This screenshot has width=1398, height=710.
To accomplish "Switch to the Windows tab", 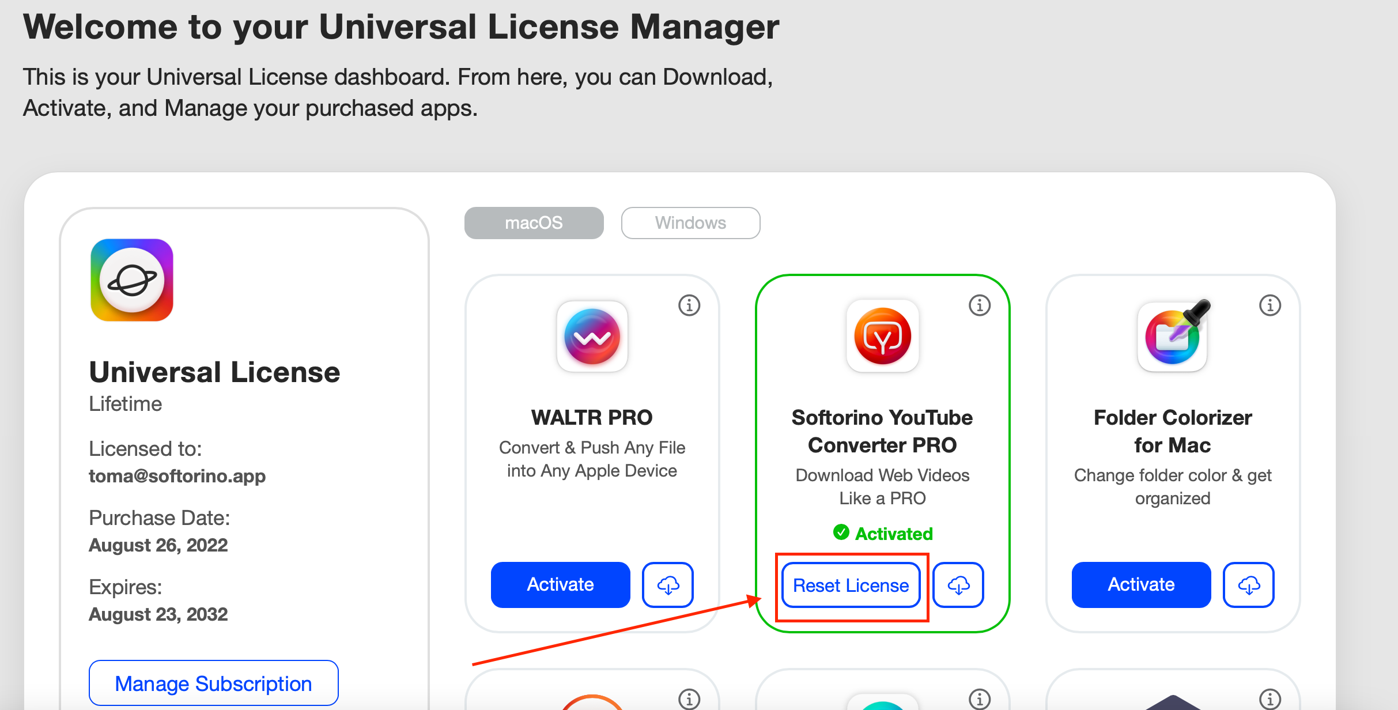I will pyautogui.click(x=690, y=223).
